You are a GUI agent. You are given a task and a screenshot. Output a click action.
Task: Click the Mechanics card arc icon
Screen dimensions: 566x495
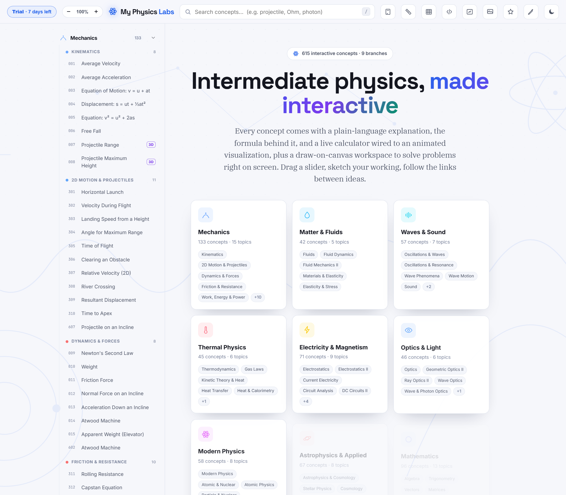point(205,215)
